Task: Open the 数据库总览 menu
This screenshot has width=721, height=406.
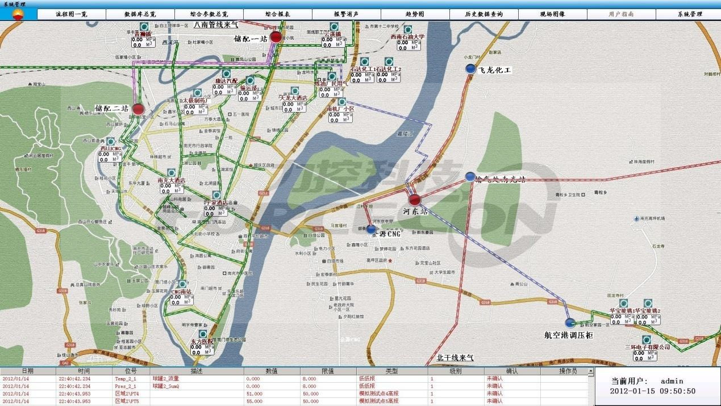Action: pos(140,14)
